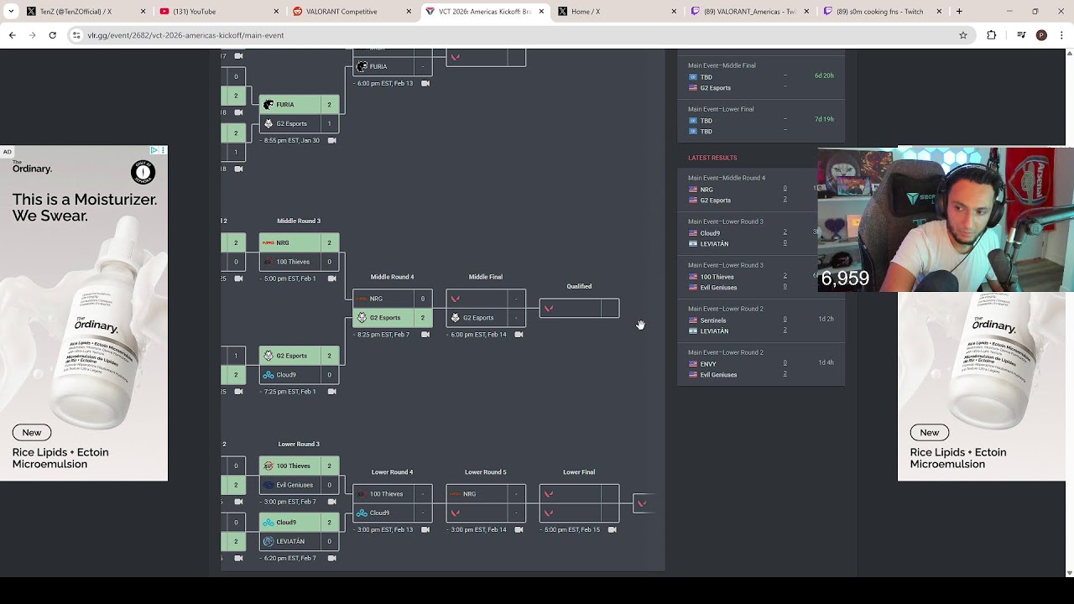
Task: Open the Lower Final bracket match box
Action: [x=579, y=503]
